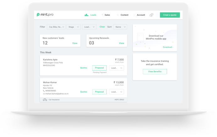Click the Car Insurance car icon
This screenshot has width=217, height=137.
coord(45,100)
